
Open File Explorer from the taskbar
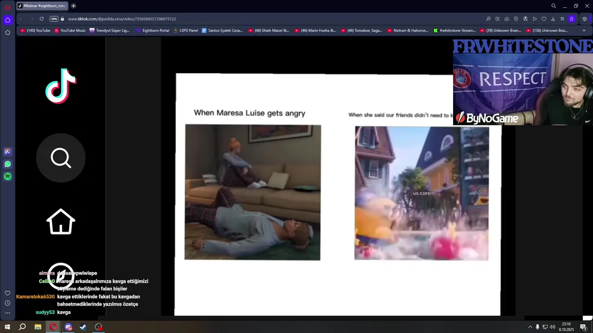coord(38,327)
